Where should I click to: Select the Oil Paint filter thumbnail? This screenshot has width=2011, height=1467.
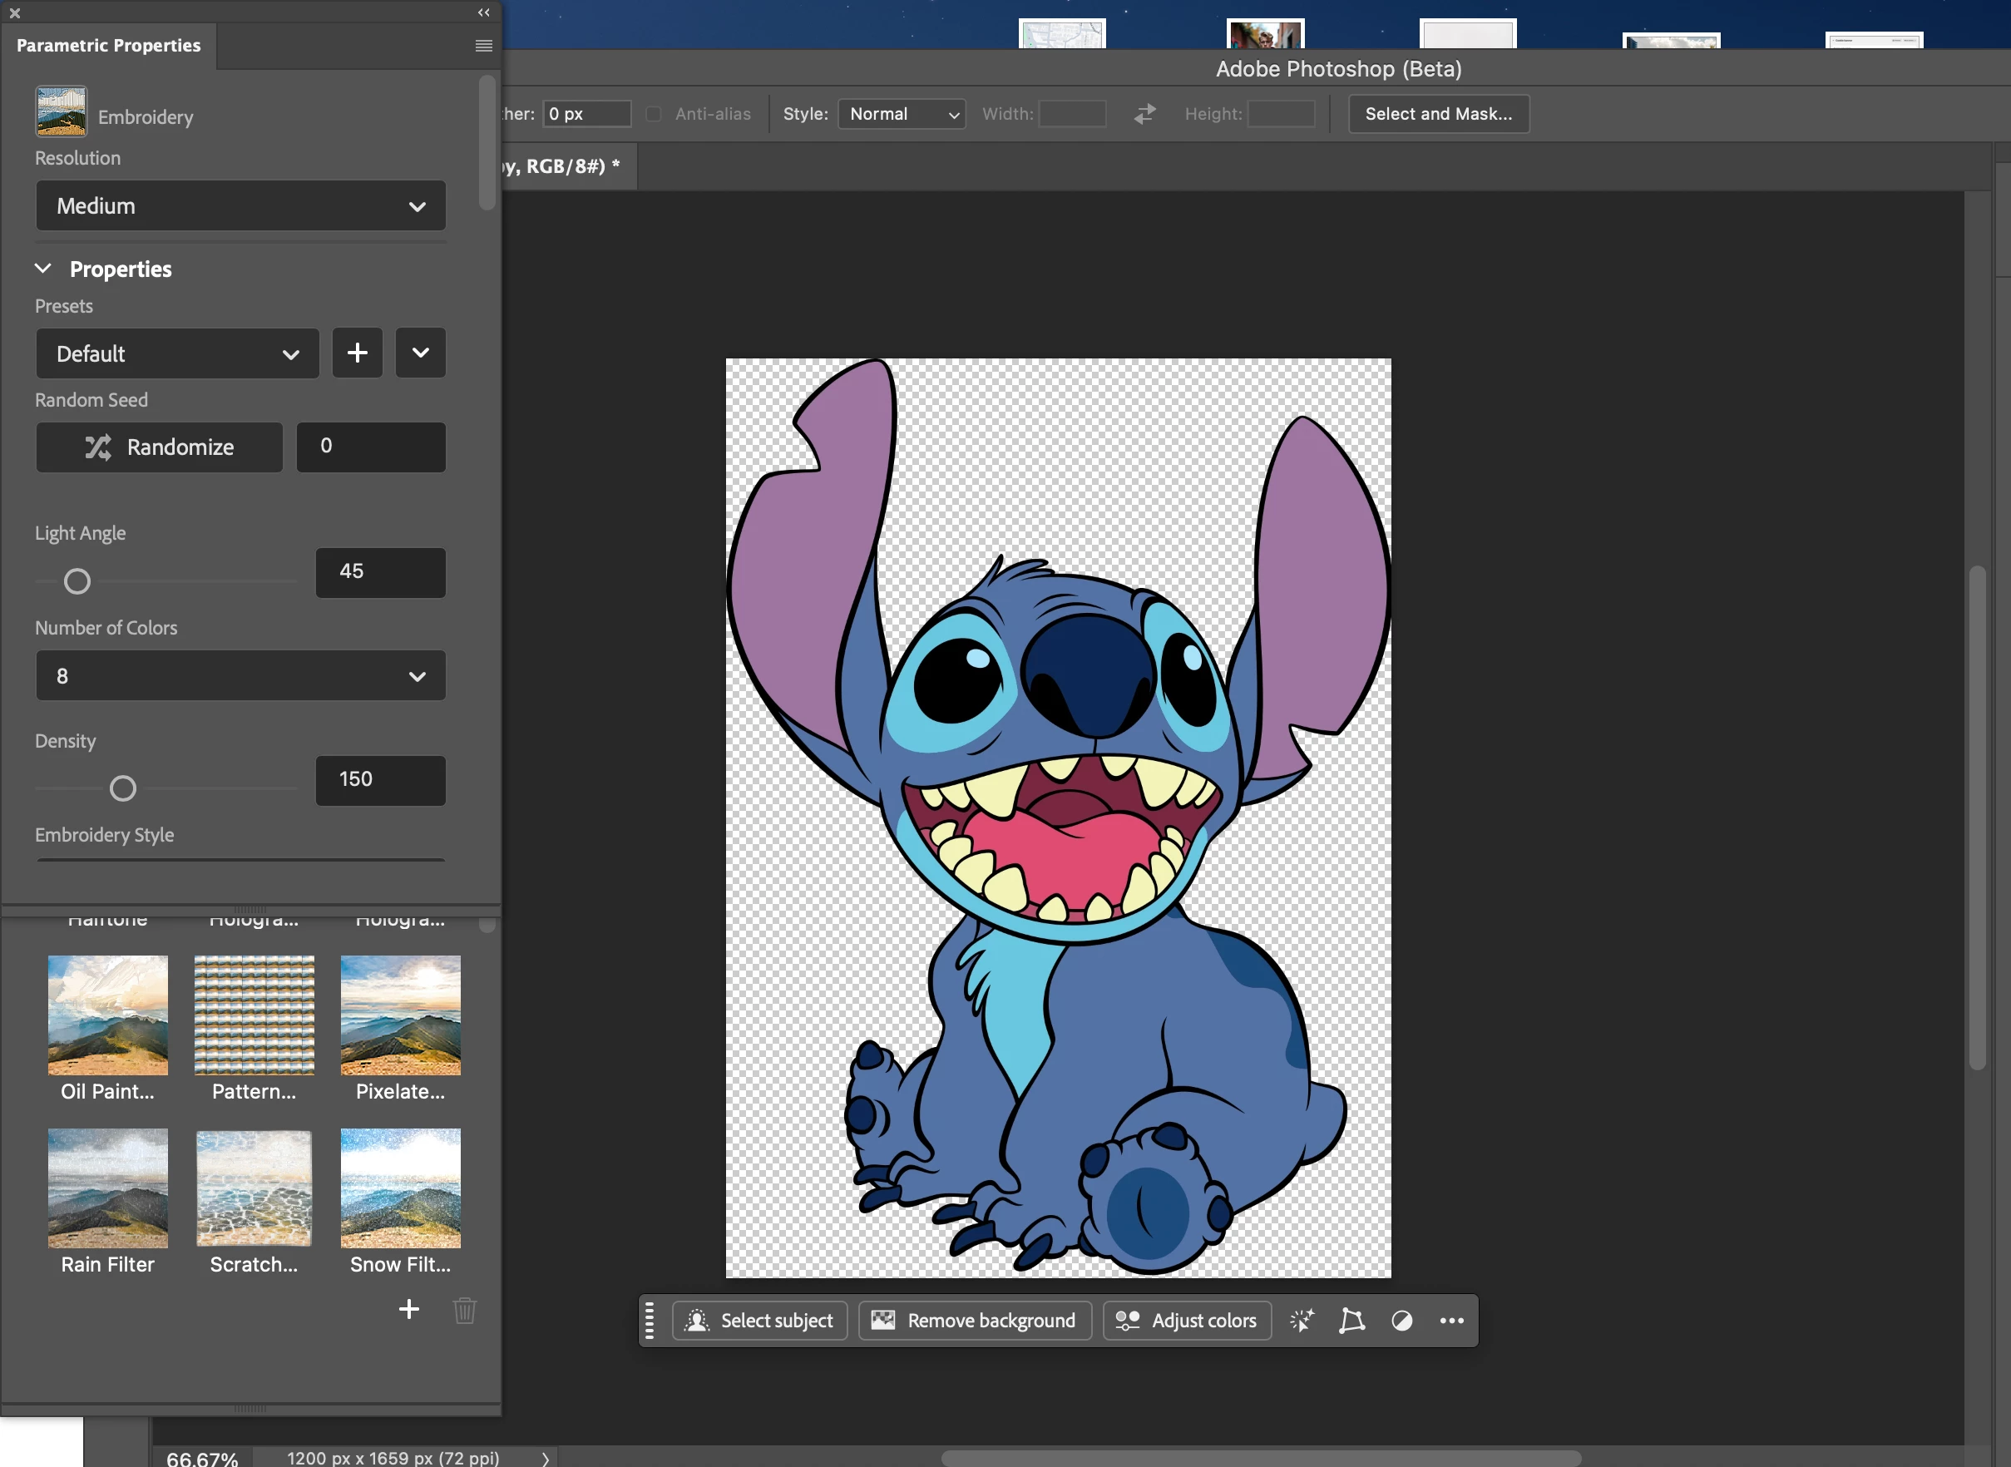click(107, 1015)
